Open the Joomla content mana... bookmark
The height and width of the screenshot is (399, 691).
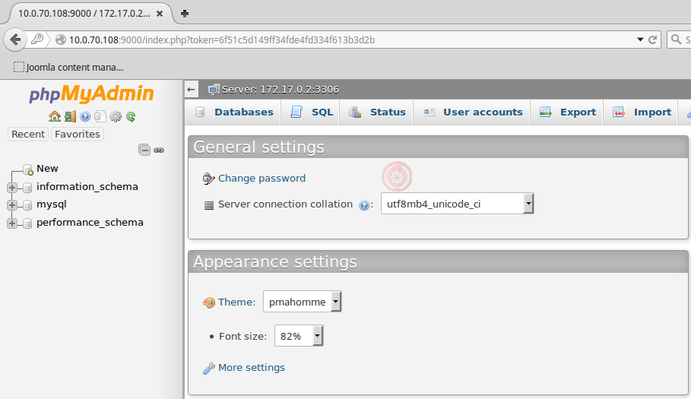68,68
